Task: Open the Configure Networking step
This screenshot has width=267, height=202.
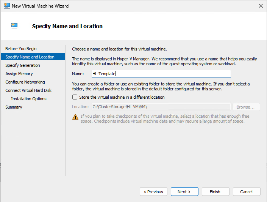Action: (x=25, y=82)
